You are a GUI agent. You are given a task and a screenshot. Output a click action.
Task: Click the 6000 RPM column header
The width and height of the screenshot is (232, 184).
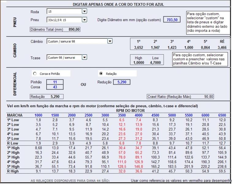205,115
